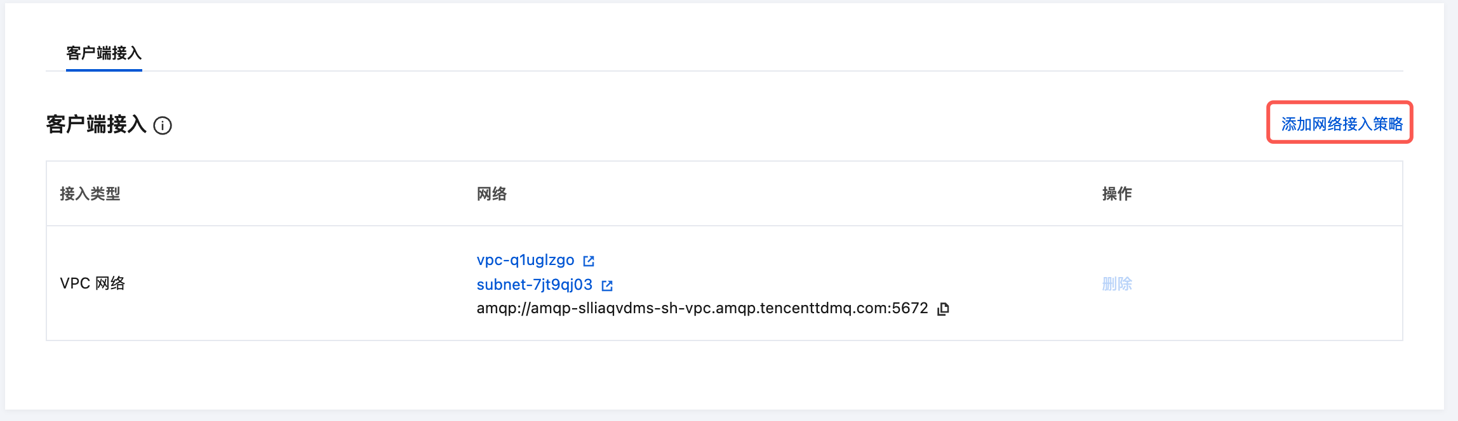This screenshot has width=1458, height=421.
Task: Select the 操作 column header
Action: (x=1117, y=193)
